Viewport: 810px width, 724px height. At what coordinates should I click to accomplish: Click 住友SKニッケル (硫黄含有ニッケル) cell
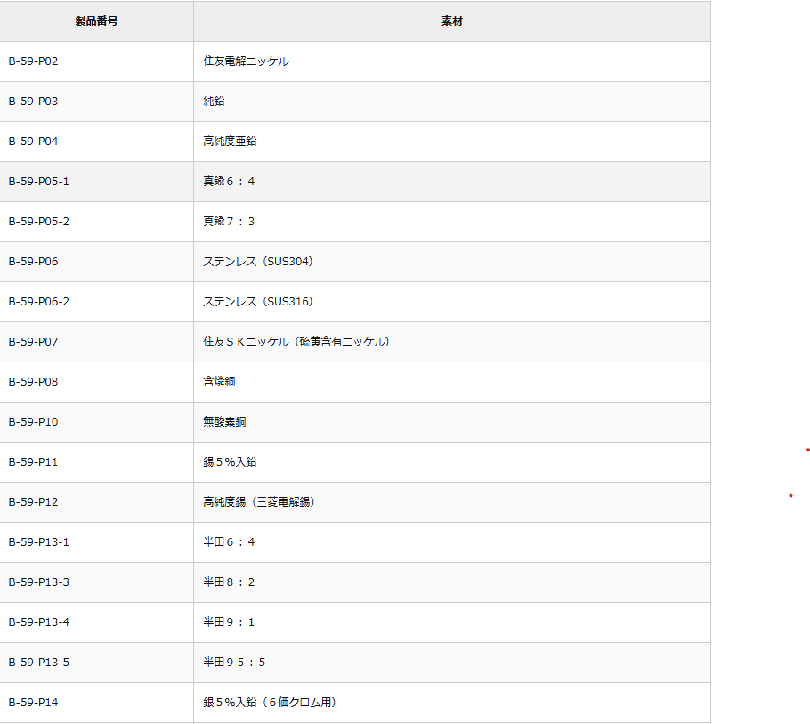pos(296,342)
